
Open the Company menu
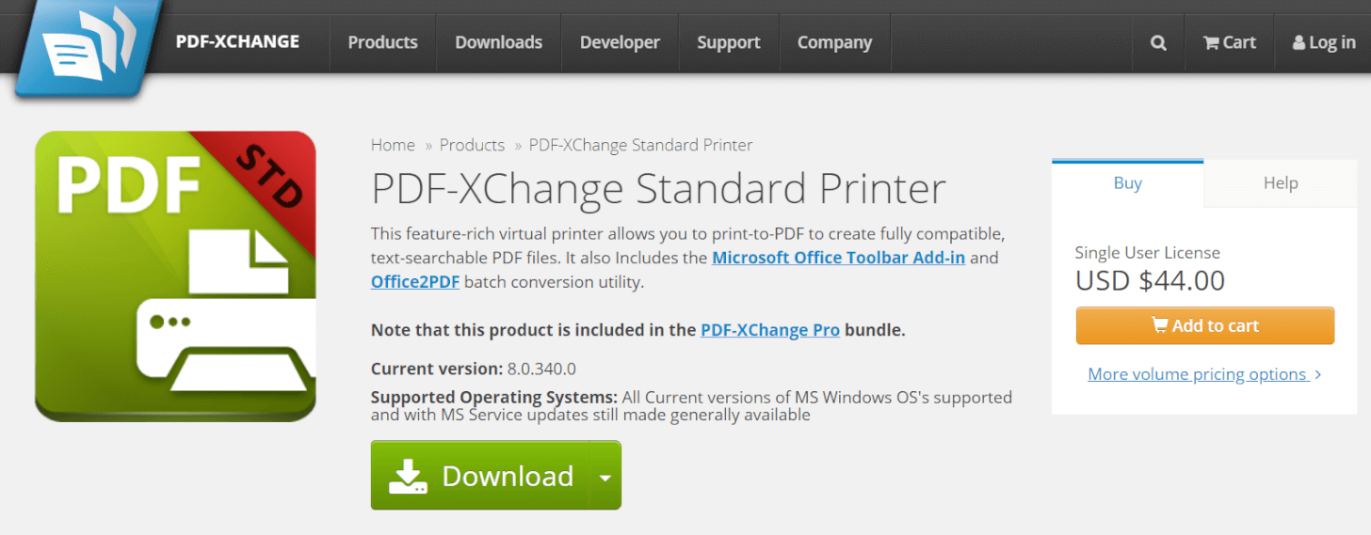[x=834, y=42]
